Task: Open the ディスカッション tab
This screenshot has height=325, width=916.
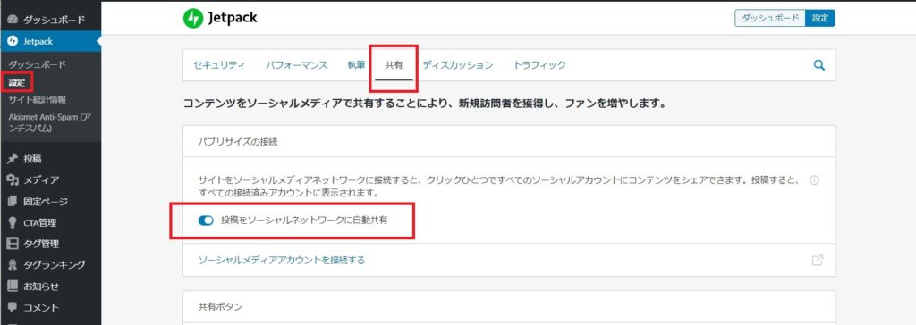Action: coord(458,65)
